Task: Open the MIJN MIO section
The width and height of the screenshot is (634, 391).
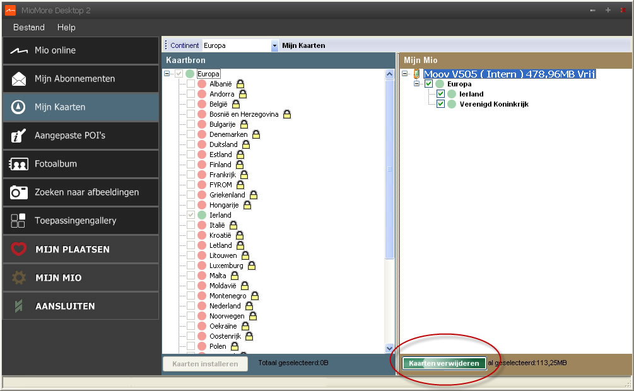Action: [x=81, y=277]
